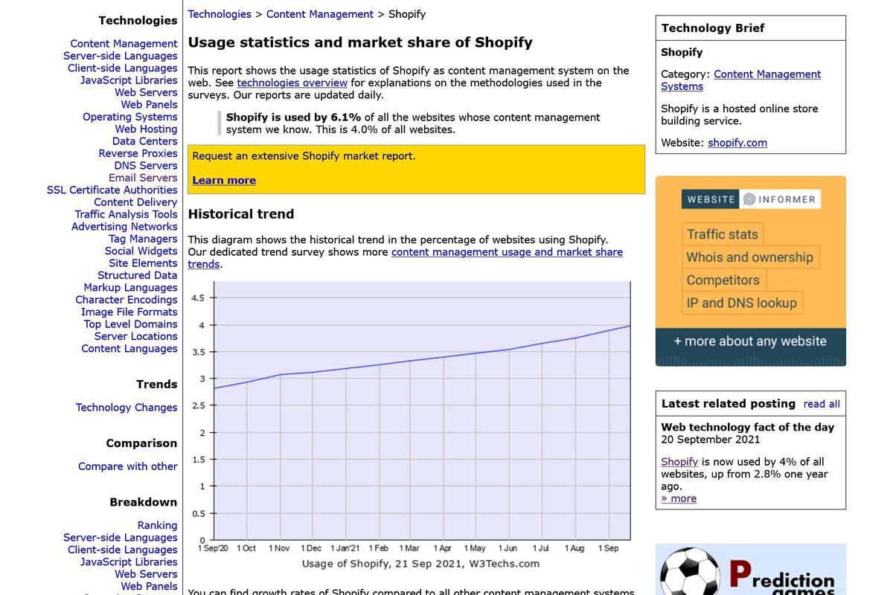
Task: Open the top Client-side Languages link
Action: 123,68
